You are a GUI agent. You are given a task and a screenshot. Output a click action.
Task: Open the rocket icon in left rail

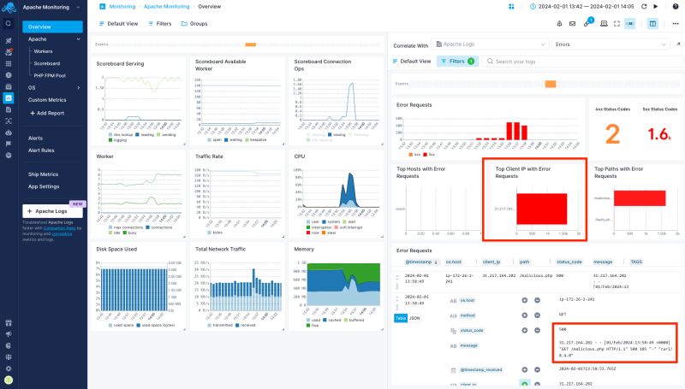click(8, 40)
